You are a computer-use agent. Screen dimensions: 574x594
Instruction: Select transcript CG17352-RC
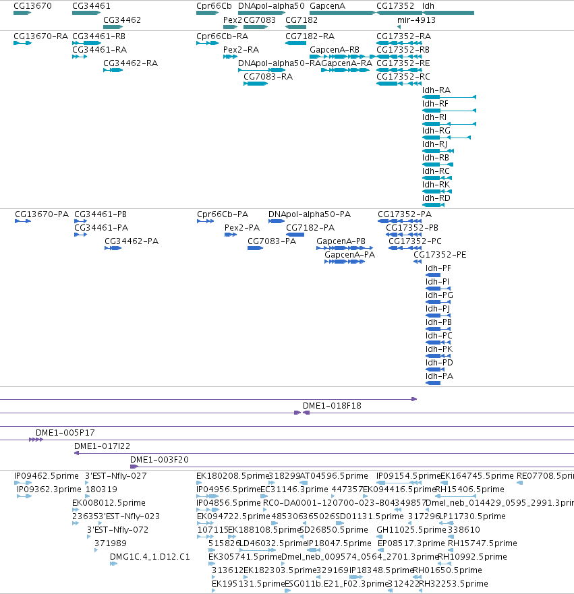(399, 84)
